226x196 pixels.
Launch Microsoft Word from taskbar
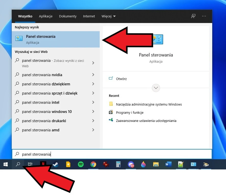[168, 164]
